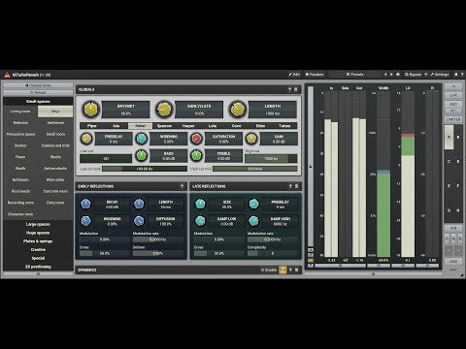The width and height of the screenshot is (466, 349).
Task: Click the Early Reflections Modulation rate field
Action: pos(157,239)
